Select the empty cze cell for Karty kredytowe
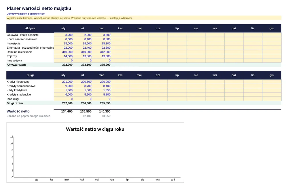The width and height of the screenshot is (288, 189). point(158,90)
